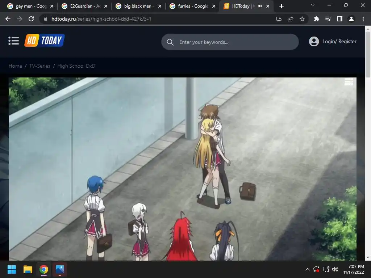Click the user avatar icon
Image resolution: width=371 pixels, height=278 pixels.
(x=314, y=42)
